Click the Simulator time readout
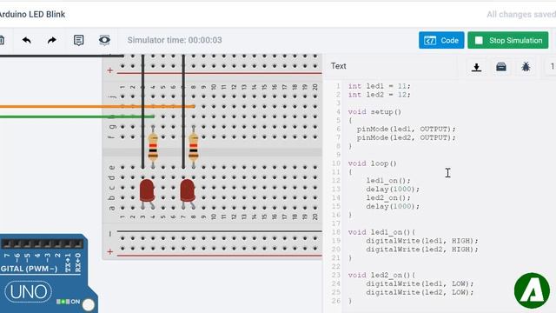The height and width of the screenshot is (313, 556). tap(175, 40)
